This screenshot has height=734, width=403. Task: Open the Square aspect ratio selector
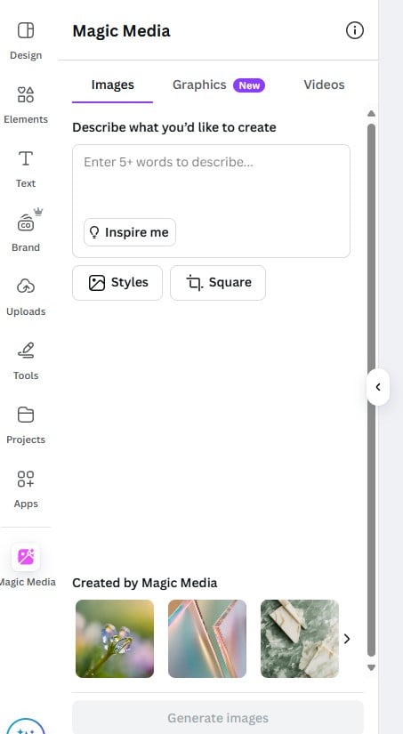click(218, 283)
